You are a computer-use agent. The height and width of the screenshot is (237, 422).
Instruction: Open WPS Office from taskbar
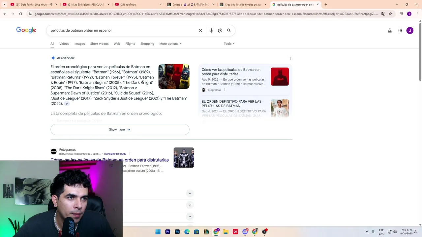point(235,232)
